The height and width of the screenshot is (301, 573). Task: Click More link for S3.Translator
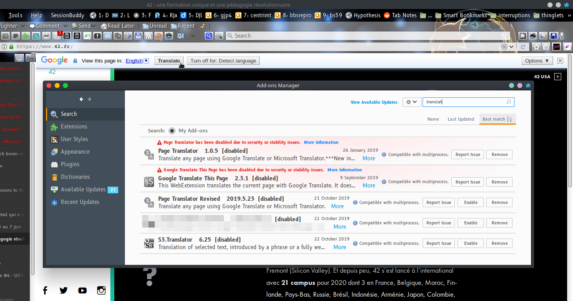(340, 247)
